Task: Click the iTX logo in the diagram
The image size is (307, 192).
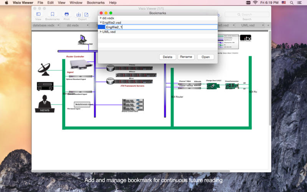Action: [x=246, y=38]
